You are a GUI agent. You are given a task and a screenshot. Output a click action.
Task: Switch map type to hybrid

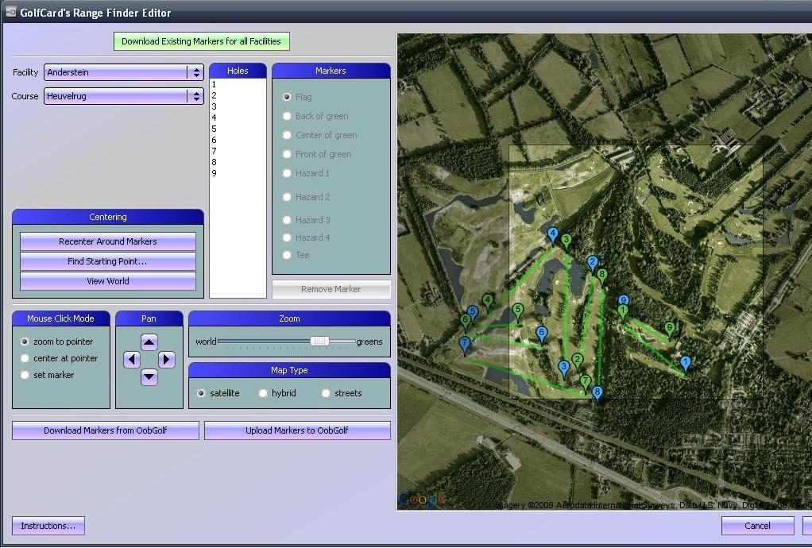(263, 393)
